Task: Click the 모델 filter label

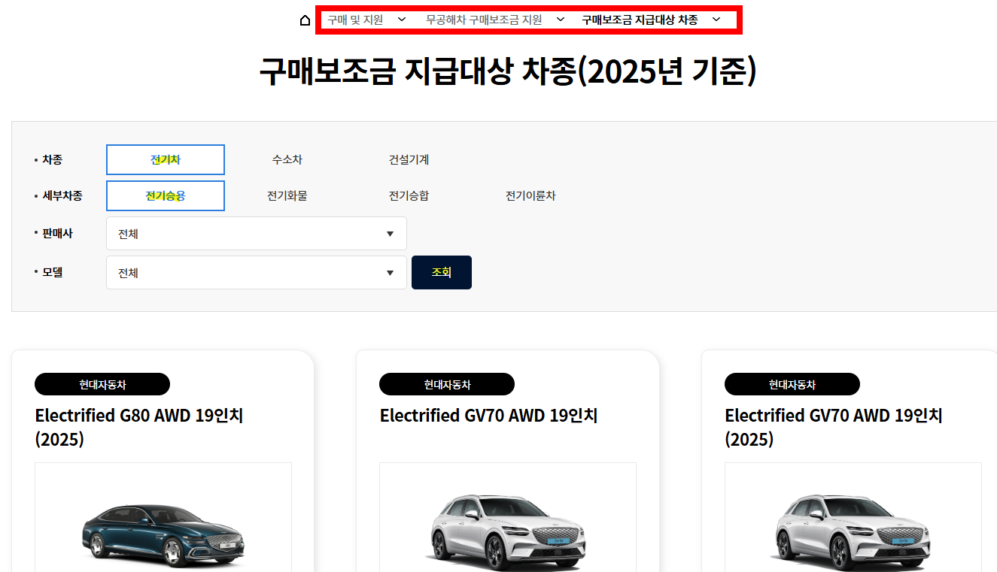Action: pos(53,272)
